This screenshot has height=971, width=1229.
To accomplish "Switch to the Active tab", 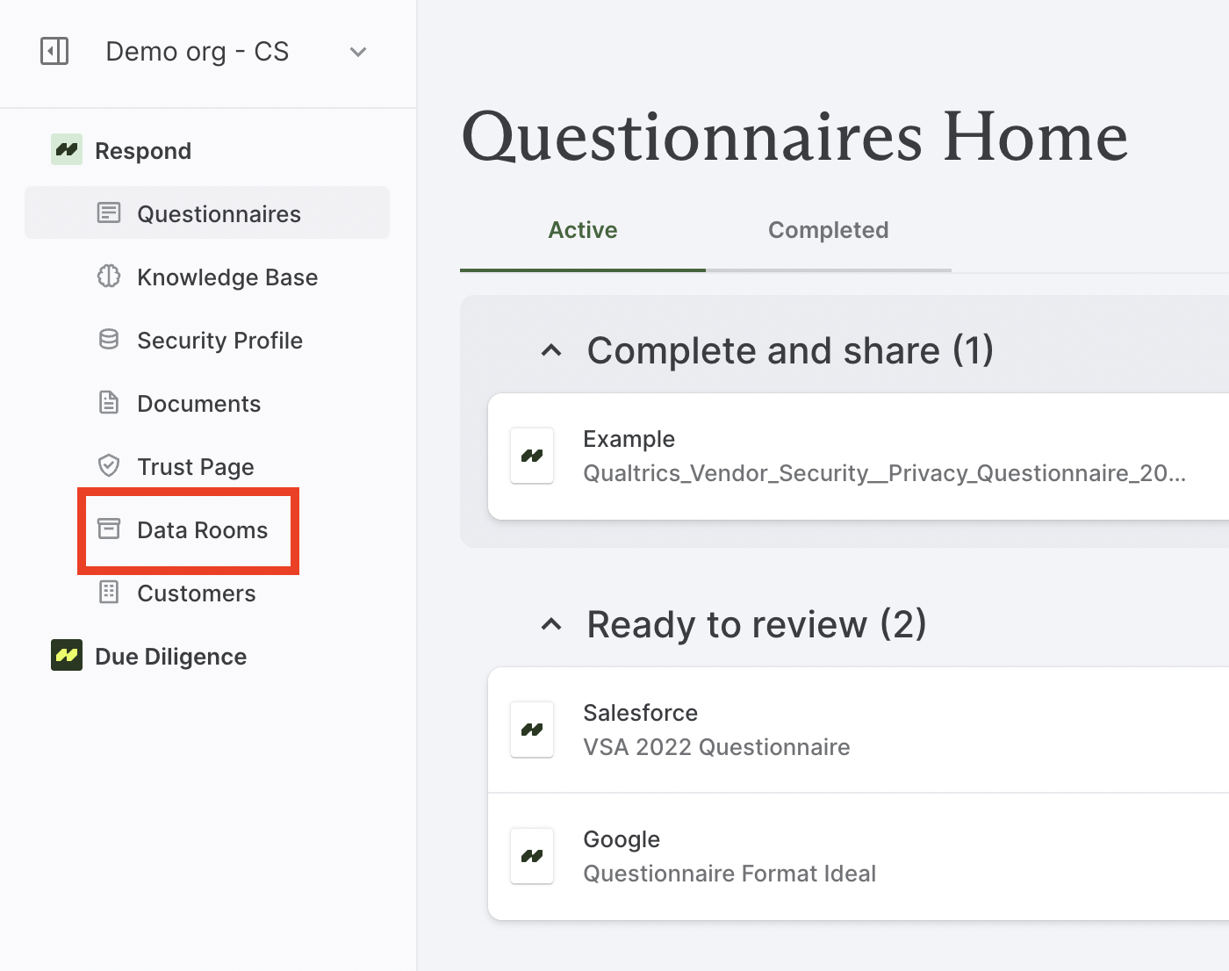I will tap(583, 230).
